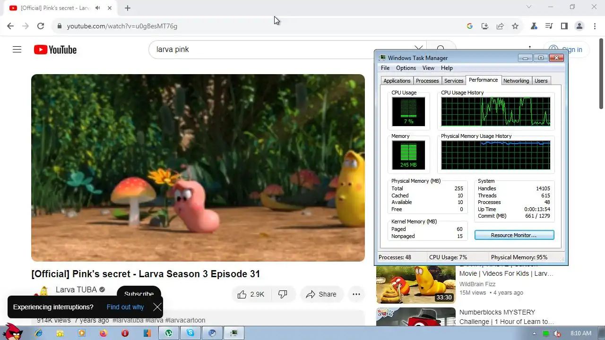This screenshot has height=340, width=605.
Task: Click the address bar URL
Action: click(122, 26)
